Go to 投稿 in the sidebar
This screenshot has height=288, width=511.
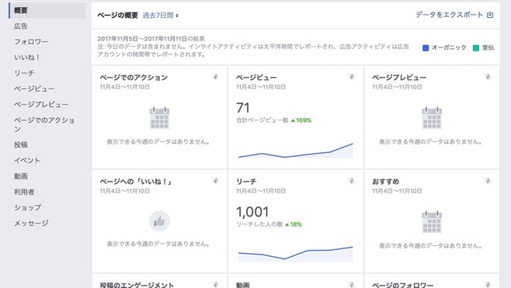[21, 144]
